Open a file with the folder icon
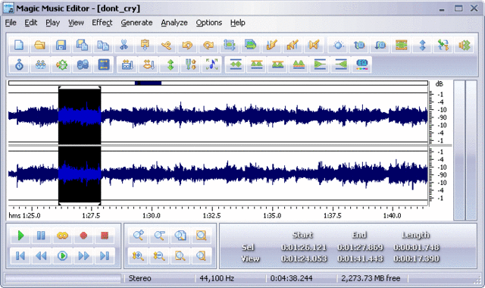The image size is (485, 288). tap(40, 45)
